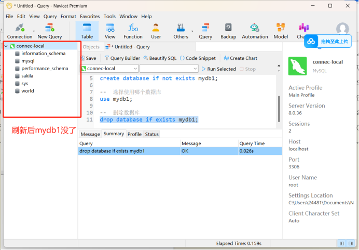Open the empty database combo box

pos(169,69)
